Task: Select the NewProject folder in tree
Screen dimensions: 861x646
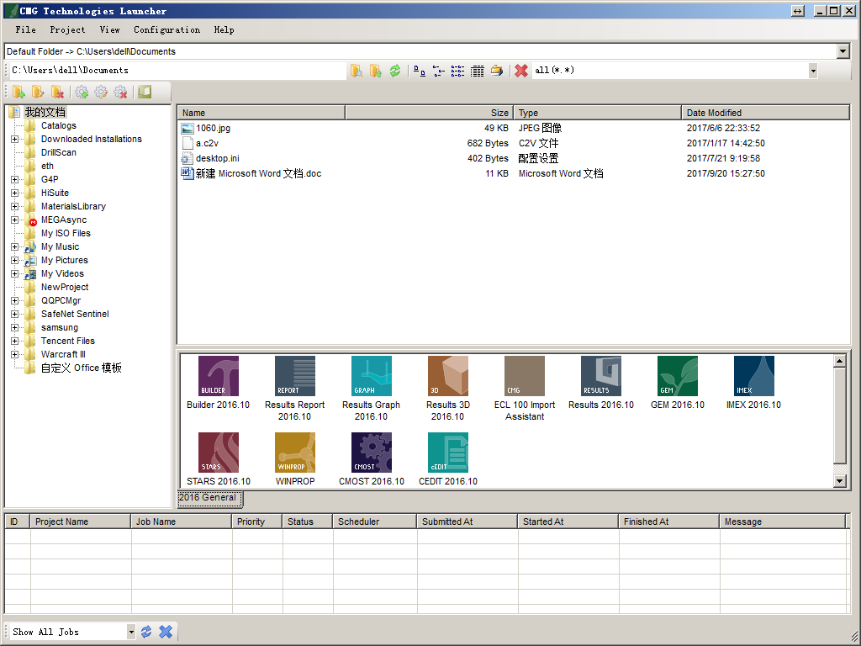Action: (x=64, y=288)
